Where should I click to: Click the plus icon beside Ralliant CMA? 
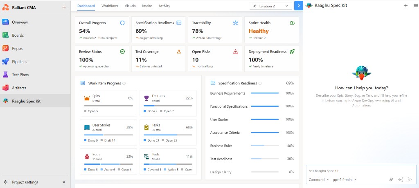[x=64, y=7]
